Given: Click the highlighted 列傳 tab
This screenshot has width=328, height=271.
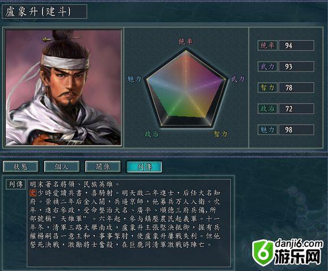Looking at the screenshot, I should click(x=144, y=166).
